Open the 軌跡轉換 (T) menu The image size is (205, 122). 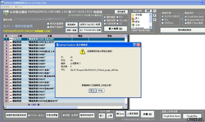(7, 7)
